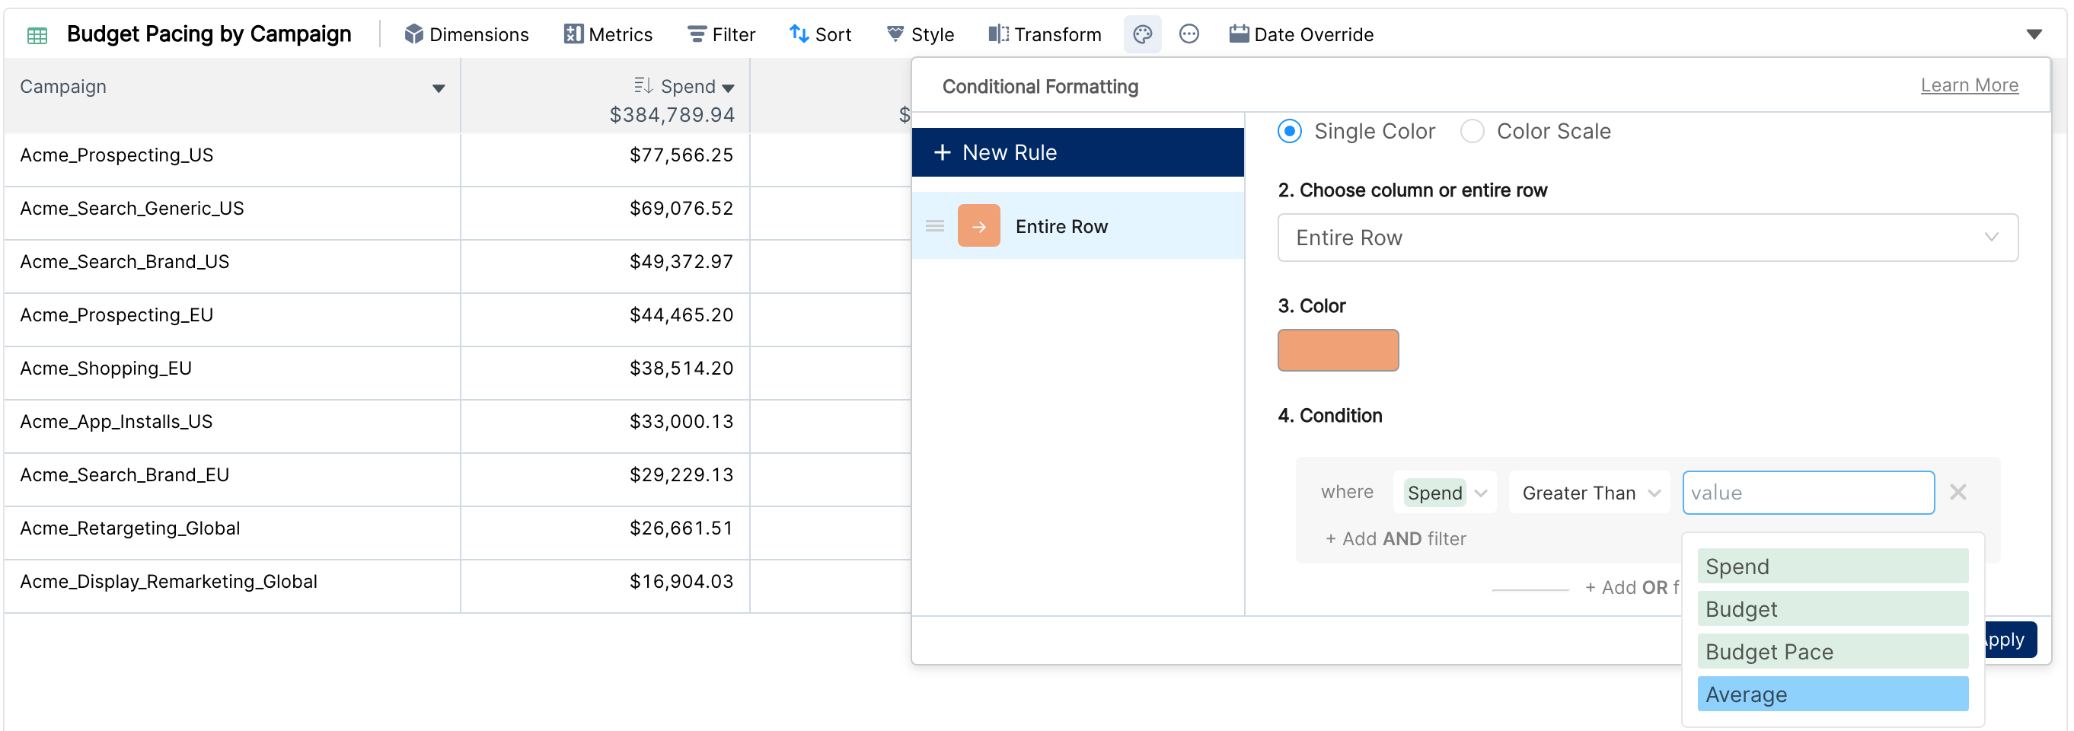
Task: Choose Budget Pace from the value suggestions
Action: [x=1832, y=651]
